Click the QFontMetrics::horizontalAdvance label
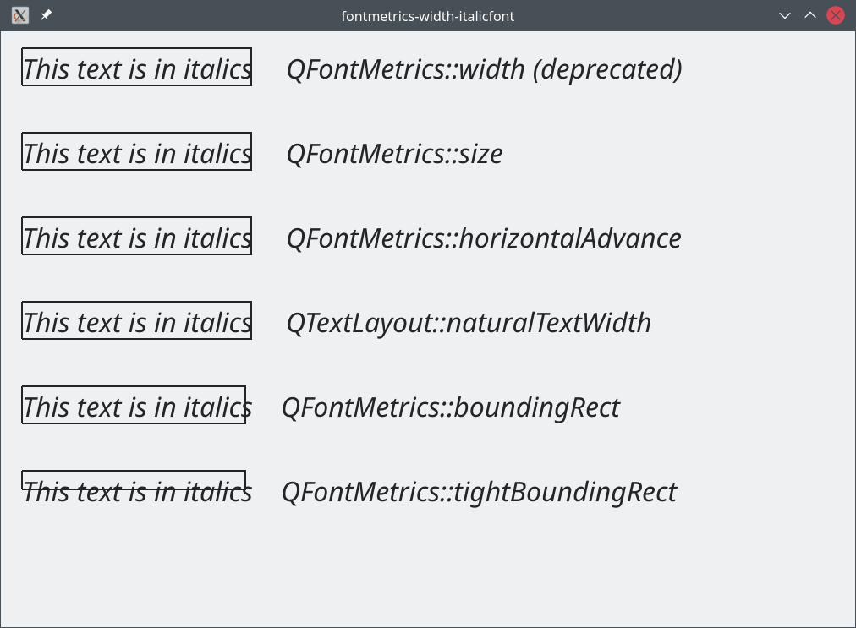The width and height of the screenshot is (856, 628). (x=484, y=238)
